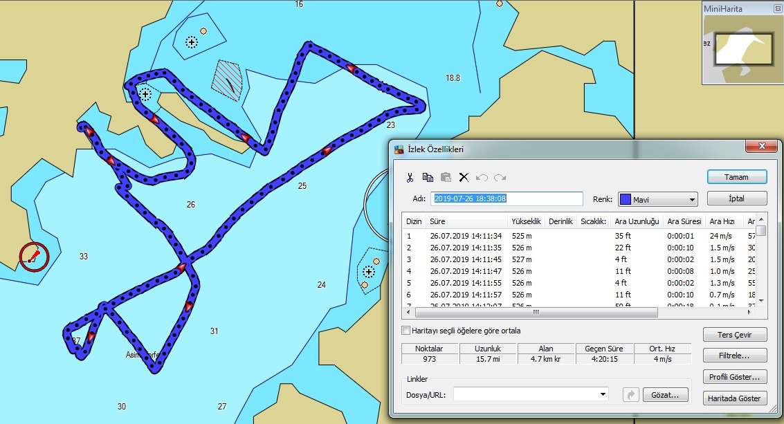Image resolution: width=784 pixels, height=424 pixels.
Task: Click the Redo arrow icon
Action: 500,178
